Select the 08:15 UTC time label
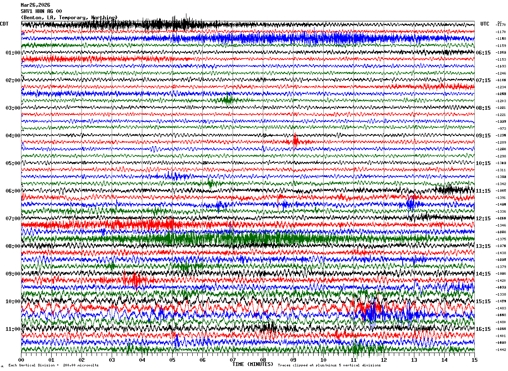This screenshot has height=371, width=508. 483,108
